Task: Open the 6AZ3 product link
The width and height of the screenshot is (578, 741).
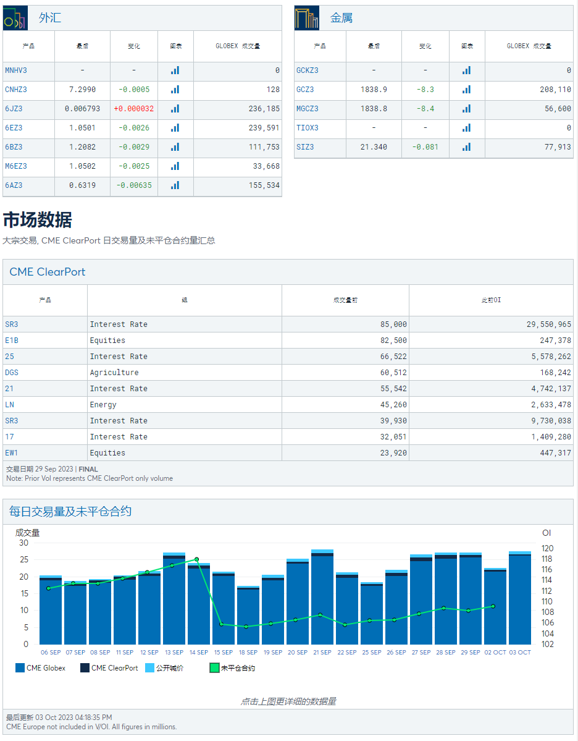Action: 14,185
